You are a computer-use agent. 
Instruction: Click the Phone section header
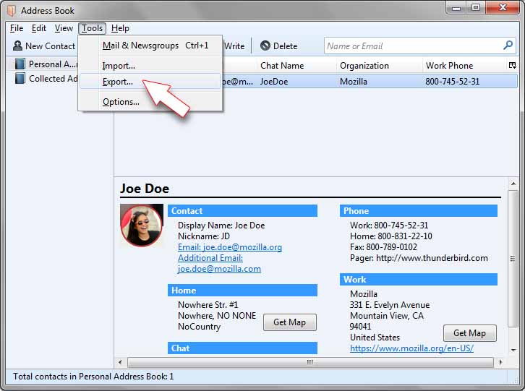419,211
